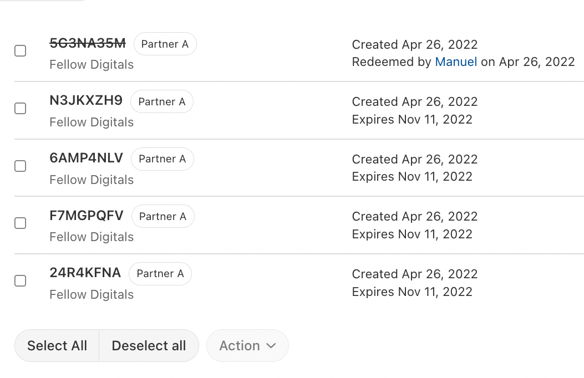This screenshot has height=378, width=584.
Task: Enable checkbox next to F7MGPQFV
Action: pos(20,223)
